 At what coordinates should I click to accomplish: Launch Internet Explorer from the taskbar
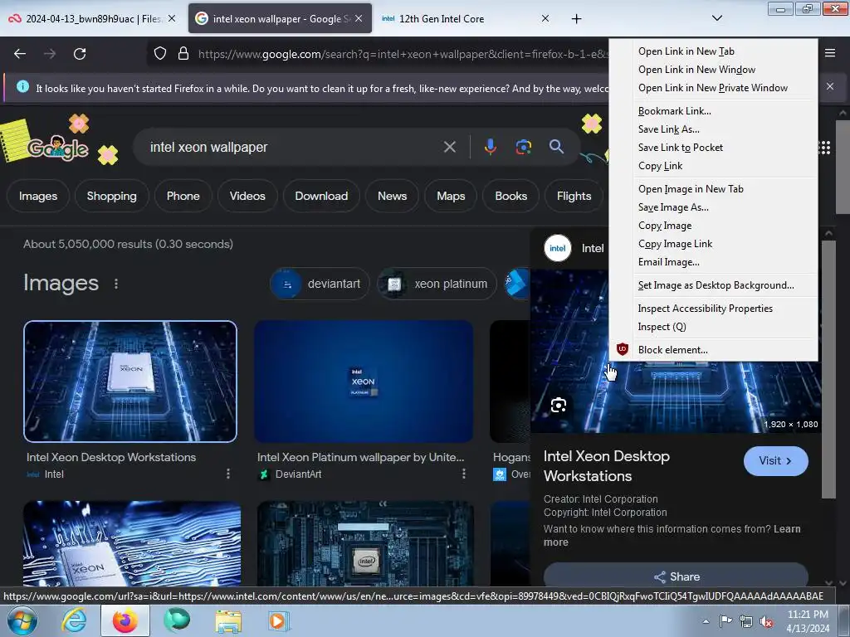74,620
